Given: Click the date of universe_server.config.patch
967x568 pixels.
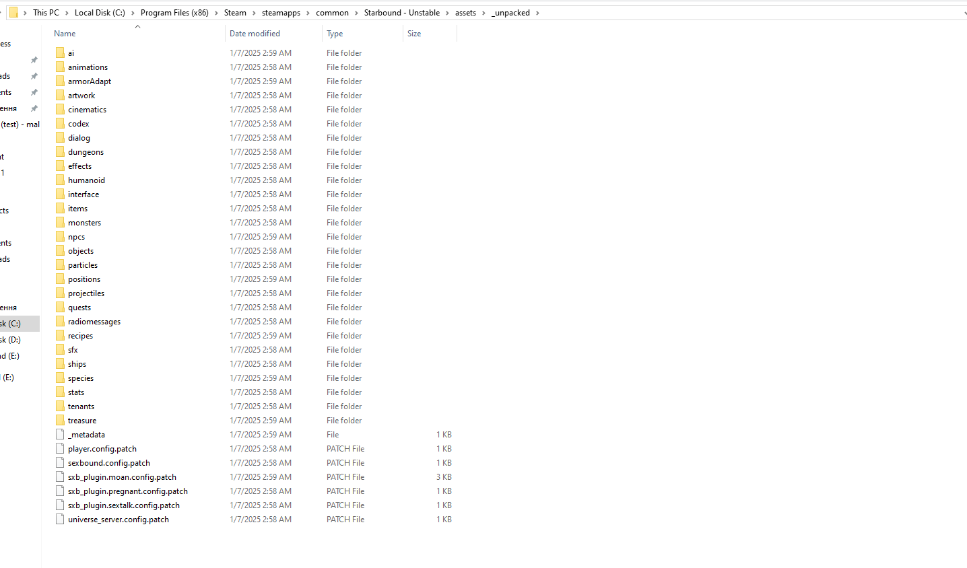Looking at the screenshot, I should coord(261,520).
